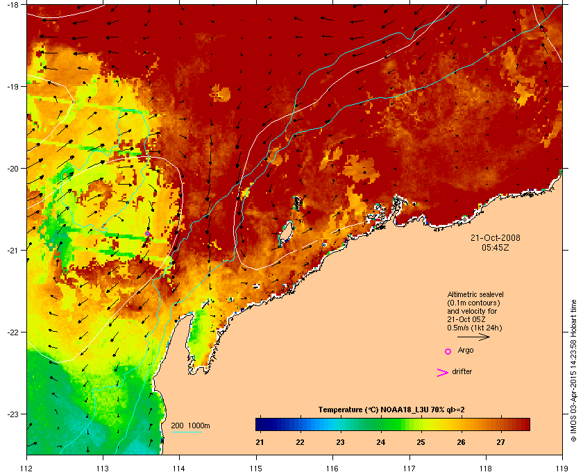
Task: Click the latitude axis label -20
Action: (13, 168)
